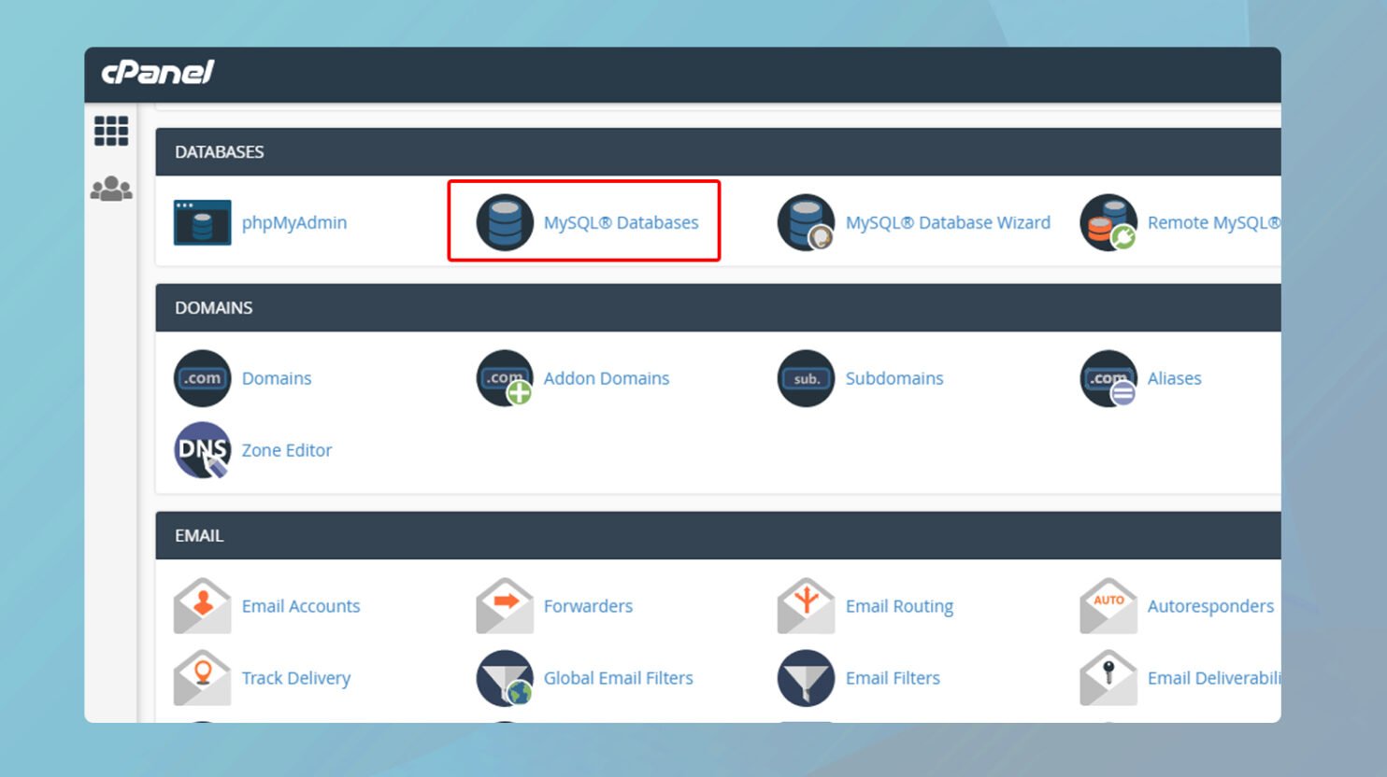Open the MySQL Database Wizard icon
Viewport: 1387px width, 777px height.
click(x=806, y=221)
